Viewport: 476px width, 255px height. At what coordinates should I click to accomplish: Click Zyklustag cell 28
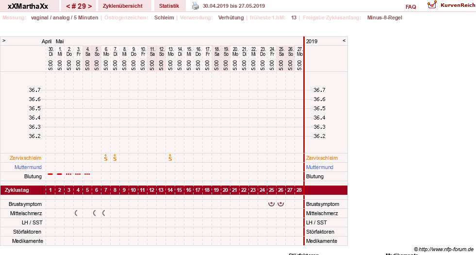tap(299, 190)
